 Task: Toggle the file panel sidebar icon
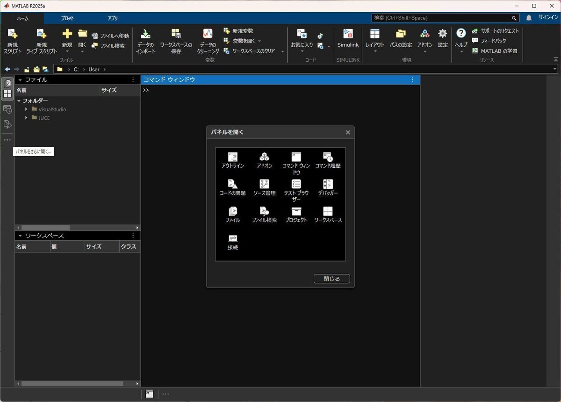[x=7, y=84]
